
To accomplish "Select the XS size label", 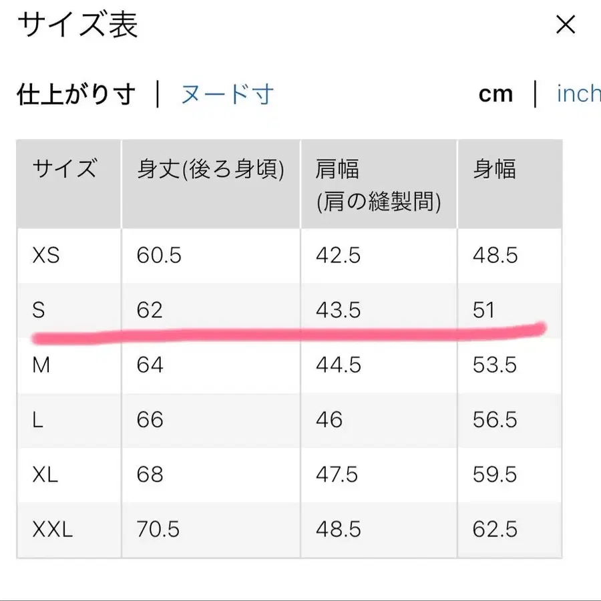I will click(x=44, y=255).
